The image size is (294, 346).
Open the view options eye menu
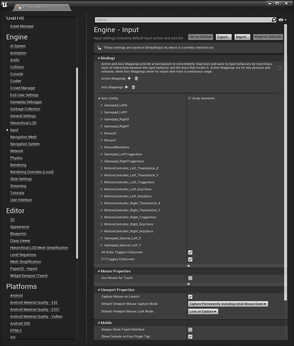[x=282, y=20]
